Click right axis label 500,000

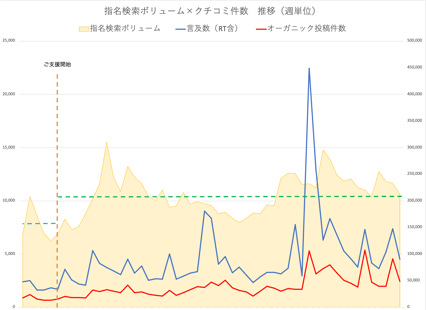coord(414,40)
